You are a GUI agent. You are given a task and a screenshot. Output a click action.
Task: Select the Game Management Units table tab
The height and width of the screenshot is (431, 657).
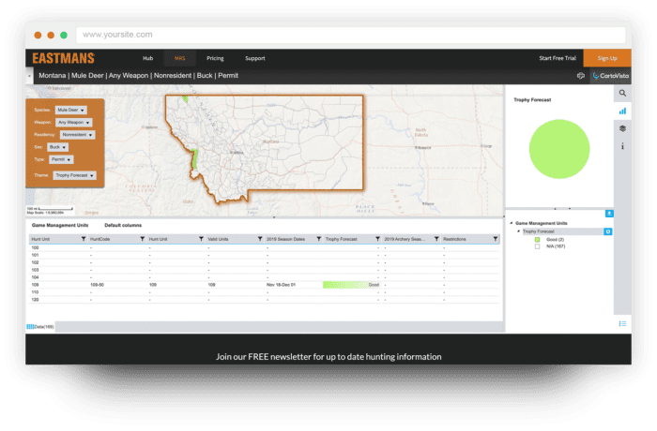click(60, 225)
